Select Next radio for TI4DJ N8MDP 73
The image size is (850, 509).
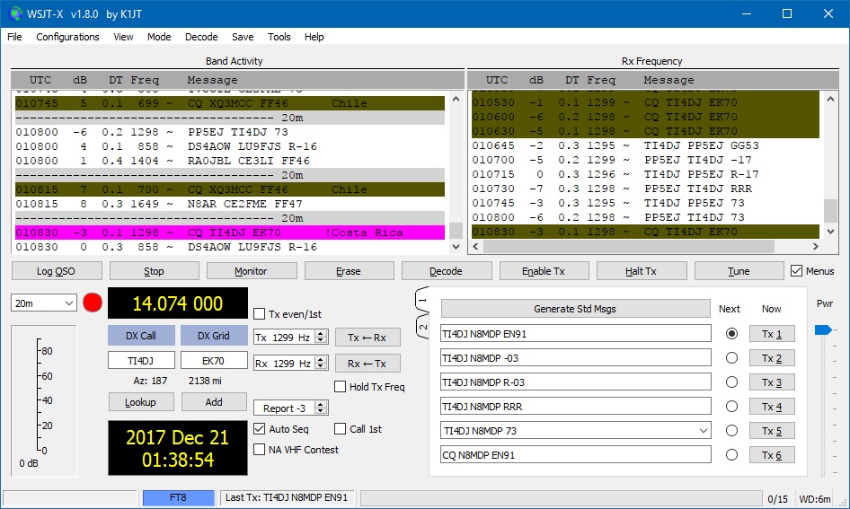731,431
